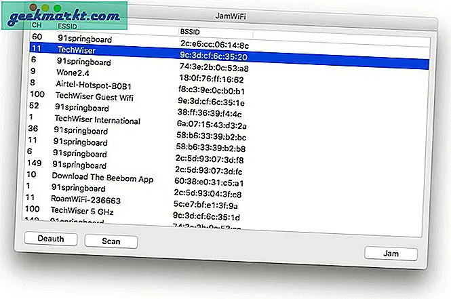Image resolution: width=451 pixels, height=299 pixels.
Task: Select Download The Beebom App network
Action: [x=102, y=178]
